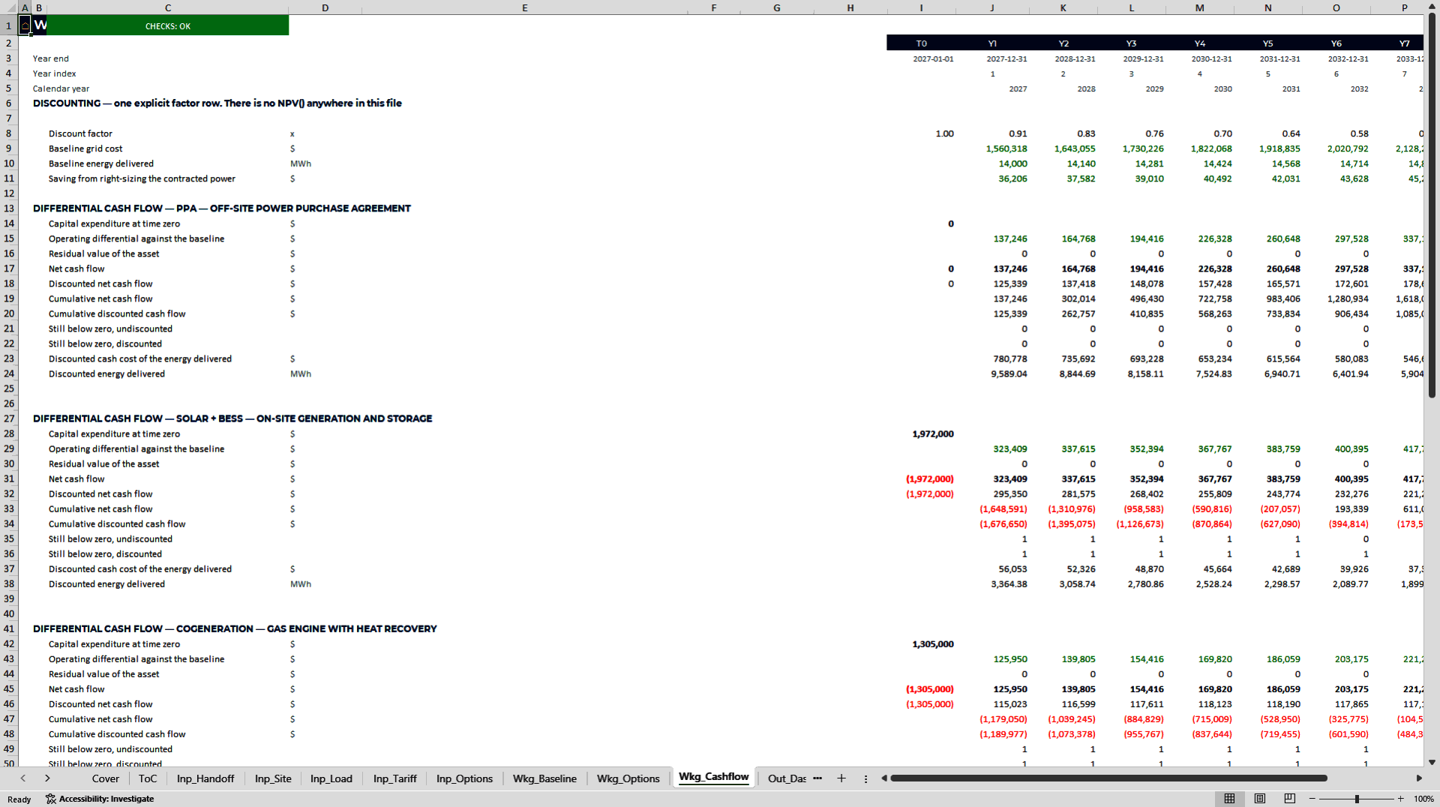Click the T0 heading cell

click(921, 43)
